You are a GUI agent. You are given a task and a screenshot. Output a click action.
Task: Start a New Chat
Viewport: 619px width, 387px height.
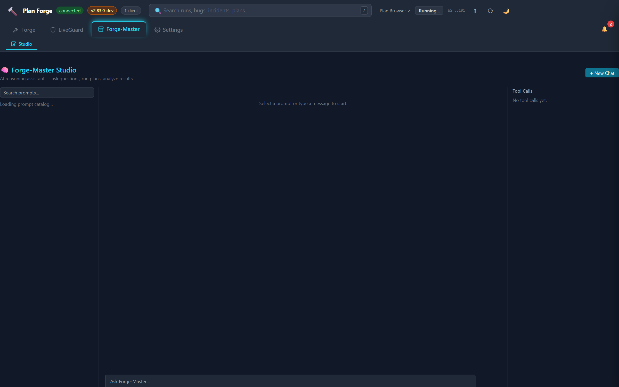pos(602,73)
